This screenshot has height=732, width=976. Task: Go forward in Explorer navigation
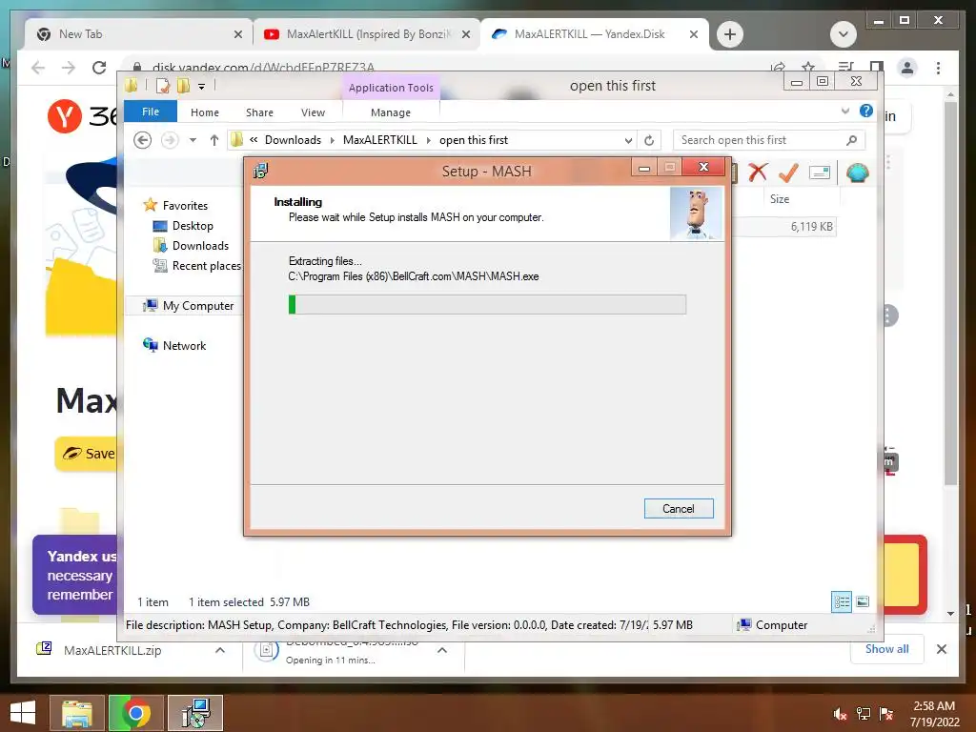[x=170, y=140]
